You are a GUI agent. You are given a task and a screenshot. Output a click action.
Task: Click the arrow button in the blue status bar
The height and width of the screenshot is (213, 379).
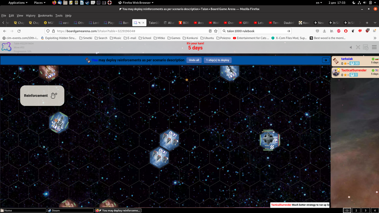click(x=326, y=60)
